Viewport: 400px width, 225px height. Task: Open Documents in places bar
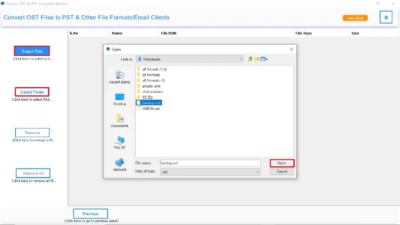click(x=119, y=121)
